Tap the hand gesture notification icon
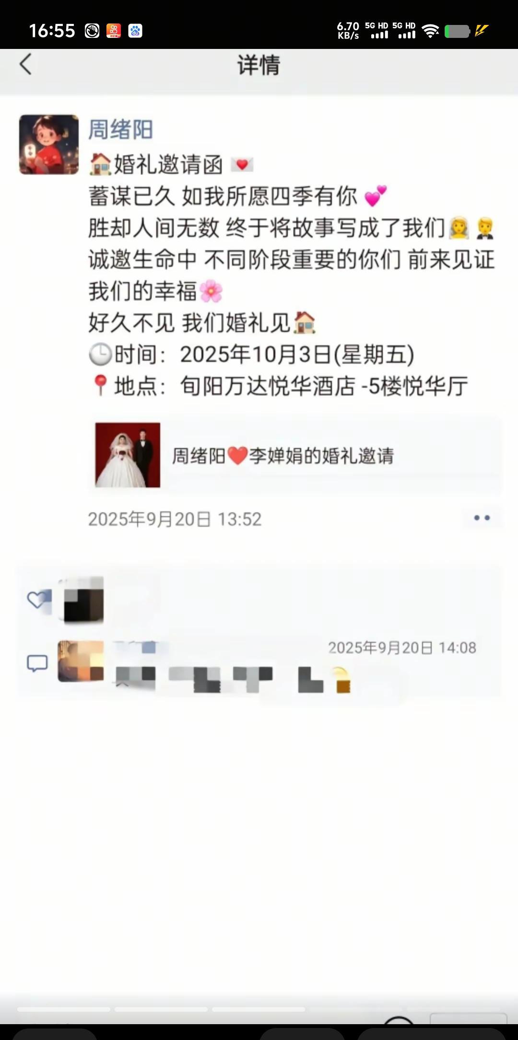The image size is (518, 1040). (x=92, y=31)
